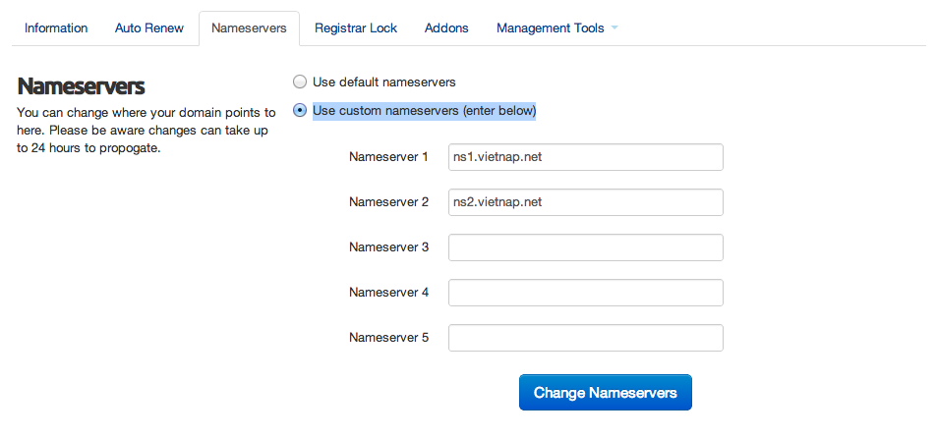Focus the field containing ns1.vietnap.net
This screenshot has height=437, width=936.
(585, 157)
